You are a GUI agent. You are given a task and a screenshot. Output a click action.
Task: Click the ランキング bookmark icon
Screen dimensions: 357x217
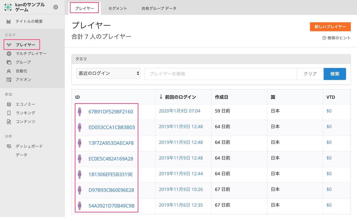coord(9,113)
